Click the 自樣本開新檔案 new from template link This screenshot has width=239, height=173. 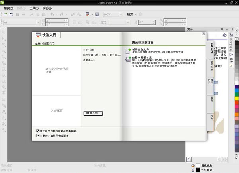pyautogui.click(x=142, y=57)
